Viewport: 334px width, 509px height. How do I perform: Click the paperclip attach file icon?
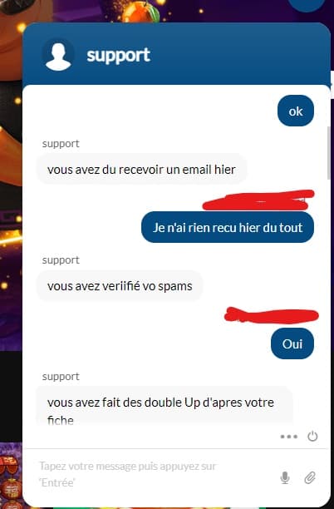pos(310,478)
